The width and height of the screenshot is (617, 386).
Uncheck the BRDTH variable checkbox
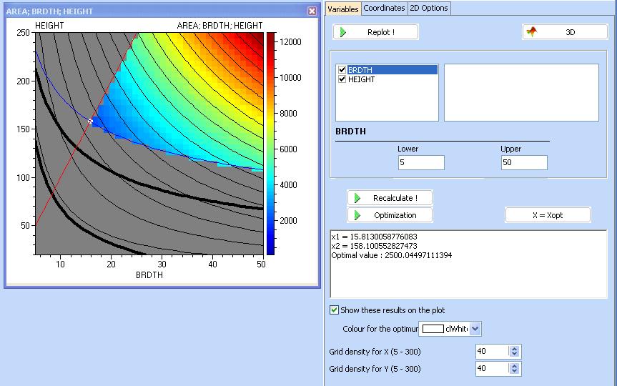coord(342,70)
